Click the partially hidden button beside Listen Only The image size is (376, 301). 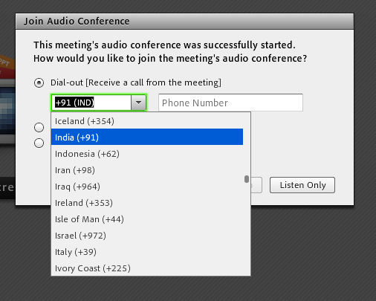click(x=256, y=185)
